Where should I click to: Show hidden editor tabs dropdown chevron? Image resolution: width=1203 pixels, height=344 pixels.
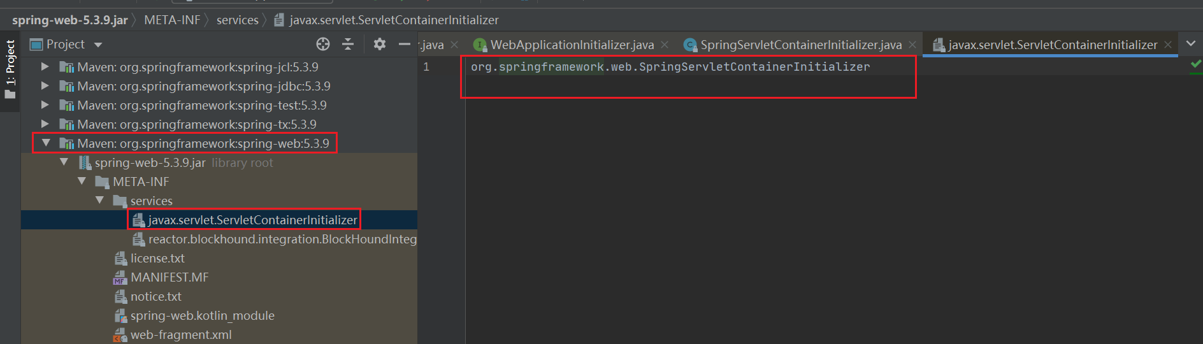(1191, 44)
